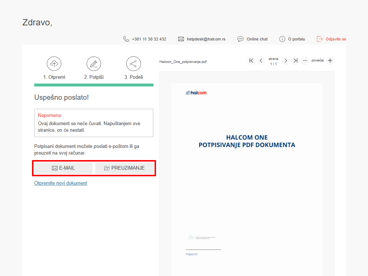Screen dimensions: 368x276
Task: Log out via 'Odjavite se'
Action: [336, 39]
